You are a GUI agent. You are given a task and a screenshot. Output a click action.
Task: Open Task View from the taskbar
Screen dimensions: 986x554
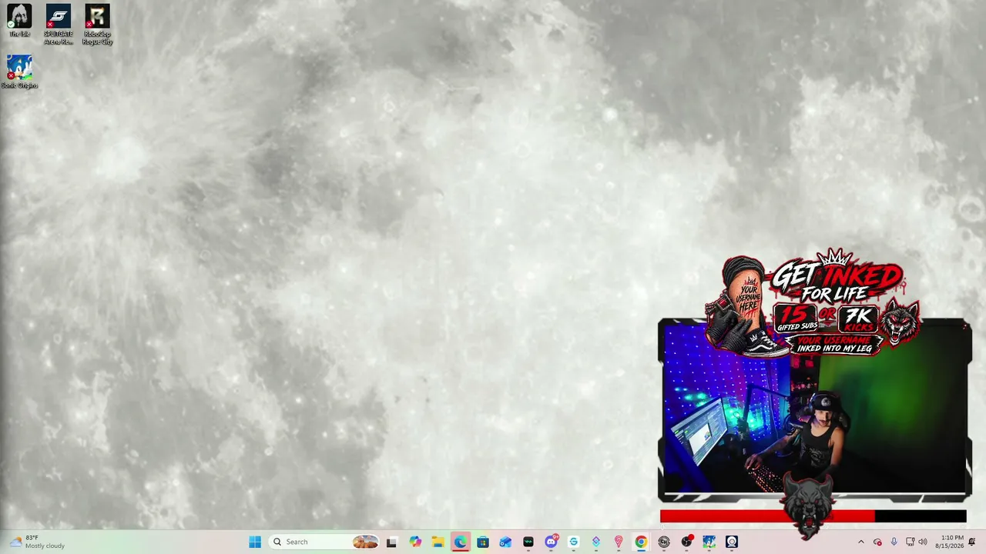(x=391, y=542)
